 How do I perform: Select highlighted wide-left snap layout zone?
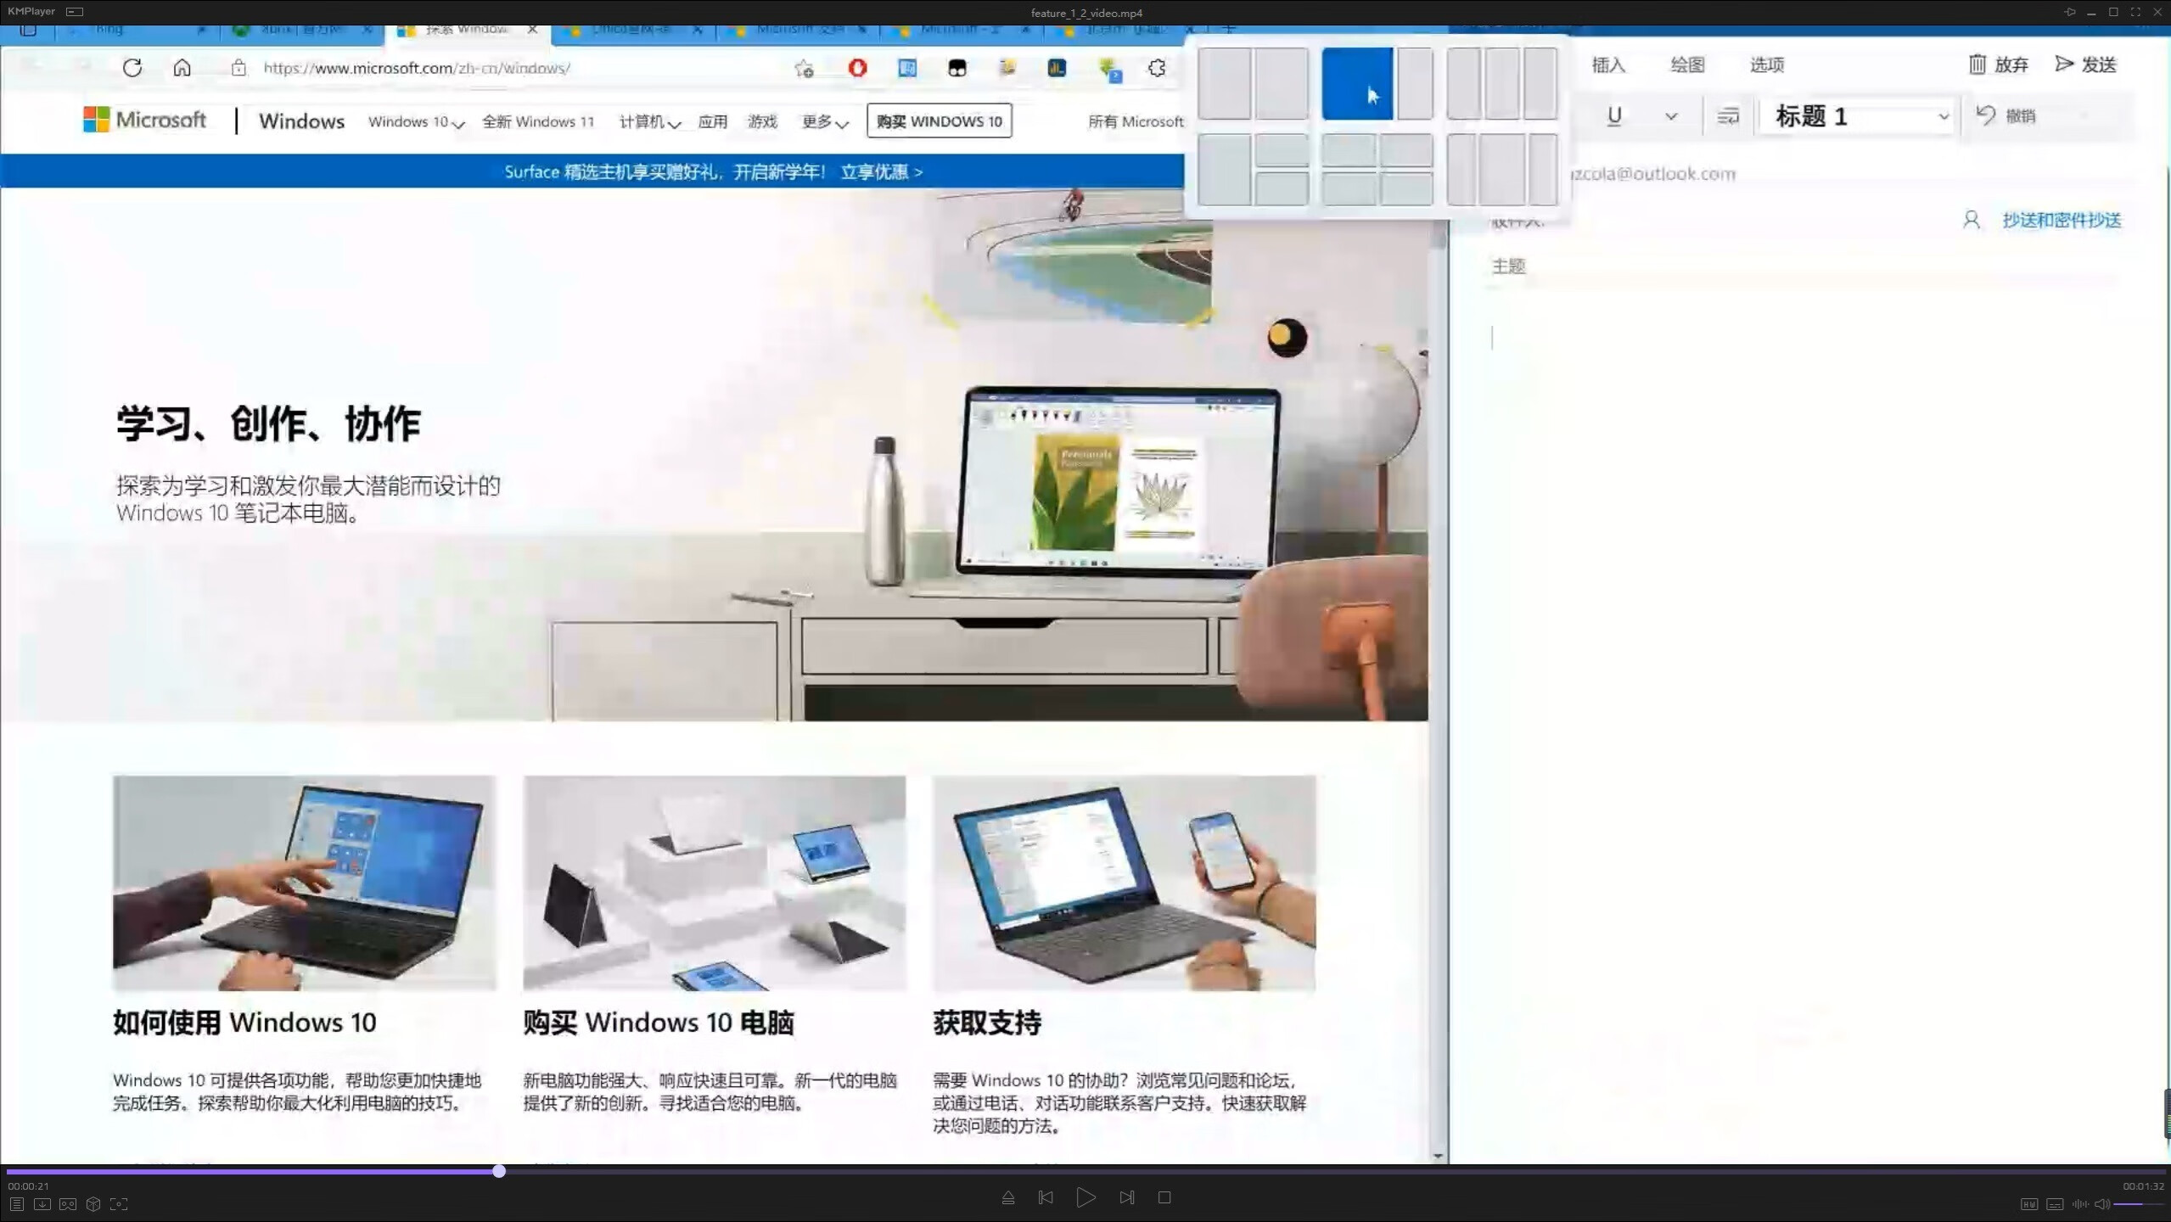coord(1357,83)
